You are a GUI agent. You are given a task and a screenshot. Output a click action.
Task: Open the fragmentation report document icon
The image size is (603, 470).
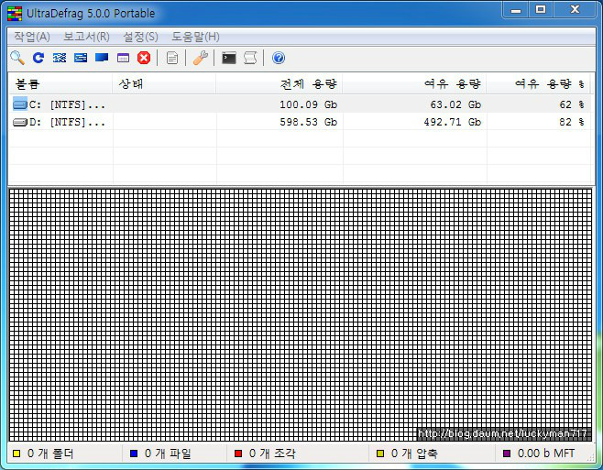(172, 58)
